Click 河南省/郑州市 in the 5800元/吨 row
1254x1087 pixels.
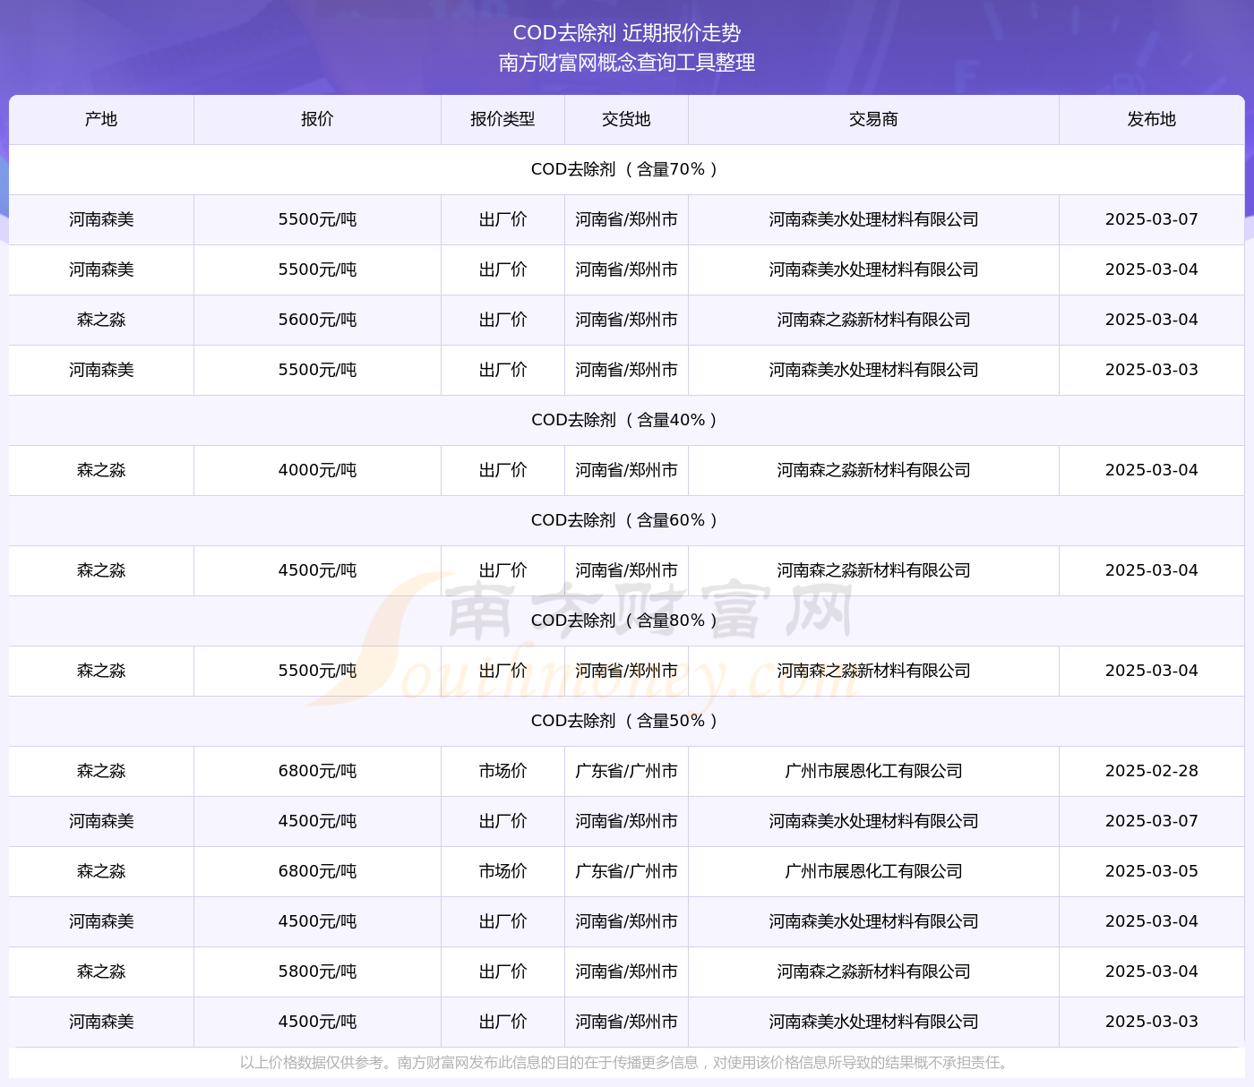(x=626, y=971)
